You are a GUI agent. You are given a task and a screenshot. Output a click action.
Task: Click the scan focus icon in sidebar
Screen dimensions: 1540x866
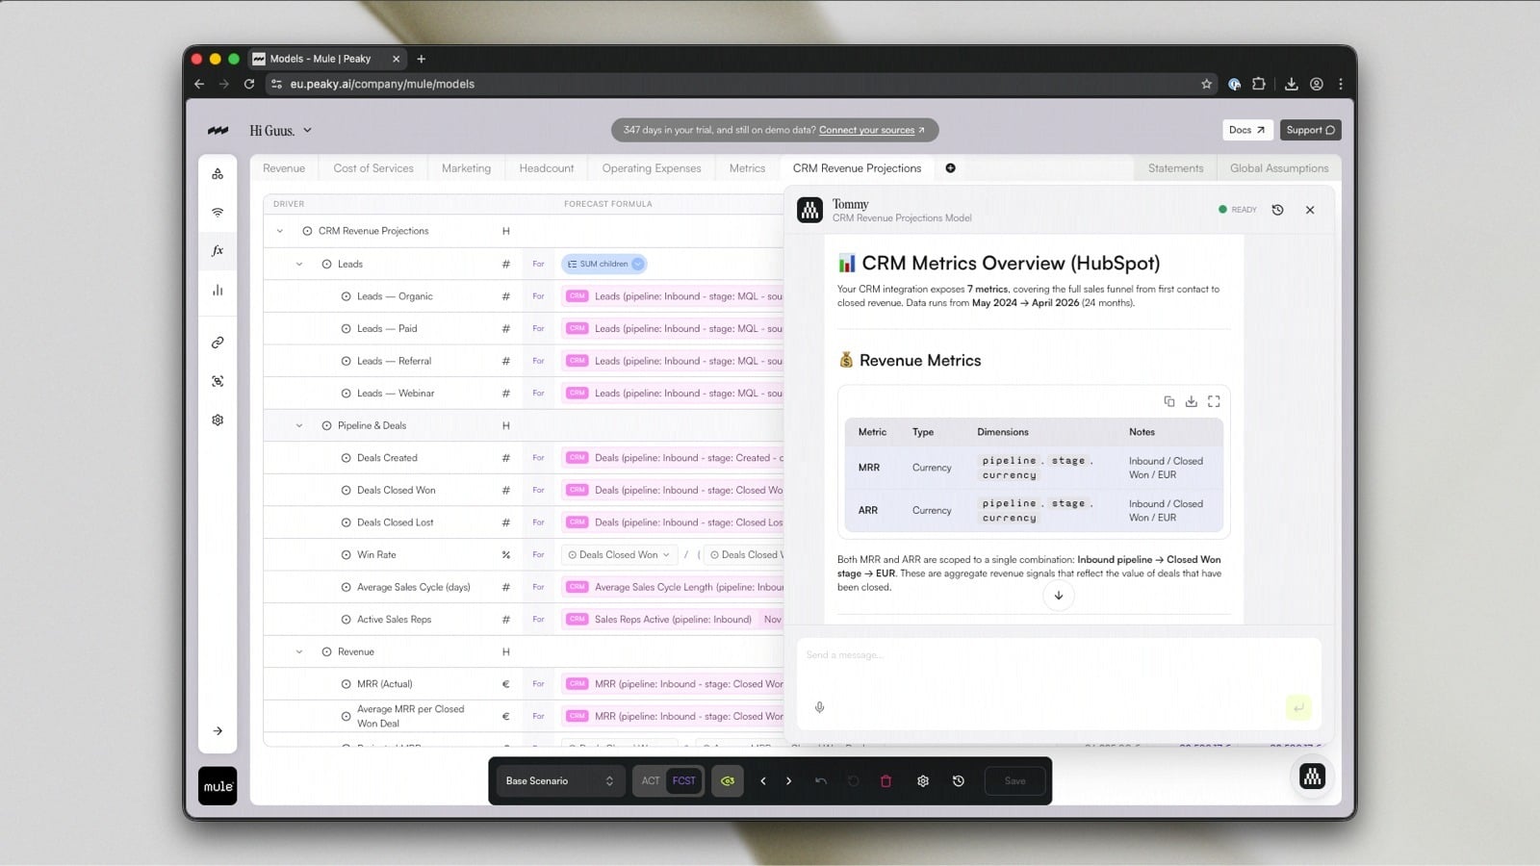point(218,381)
